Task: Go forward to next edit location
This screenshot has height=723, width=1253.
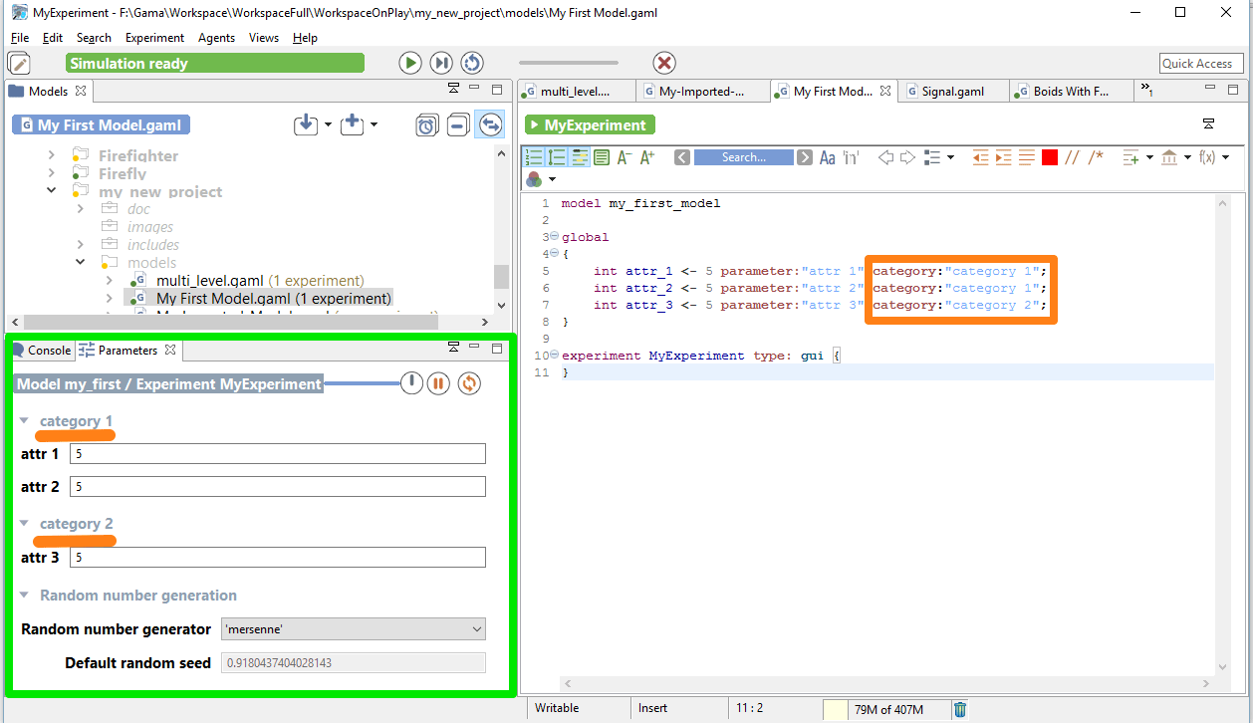Action: point(907,157)
